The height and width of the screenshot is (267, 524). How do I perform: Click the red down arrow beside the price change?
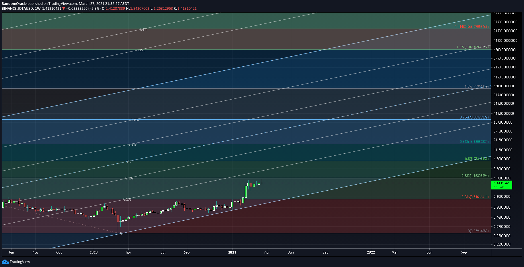(x=64, y=9)
